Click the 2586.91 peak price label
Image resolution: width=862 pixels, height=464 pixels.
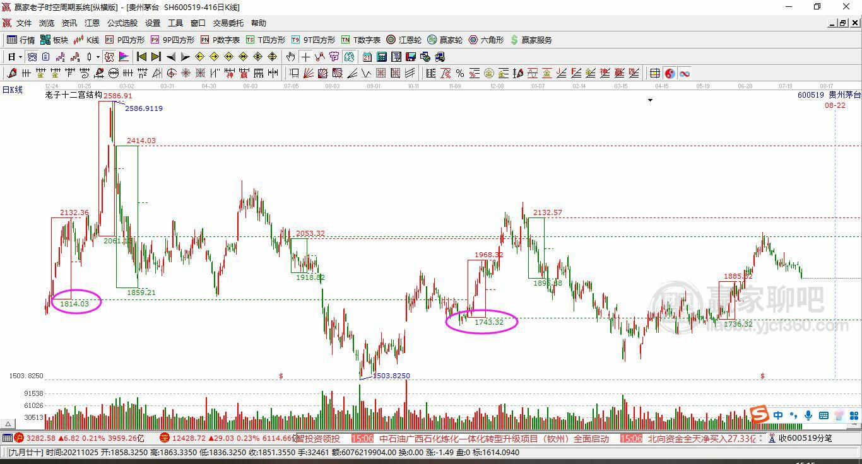(x=118, y=96)
